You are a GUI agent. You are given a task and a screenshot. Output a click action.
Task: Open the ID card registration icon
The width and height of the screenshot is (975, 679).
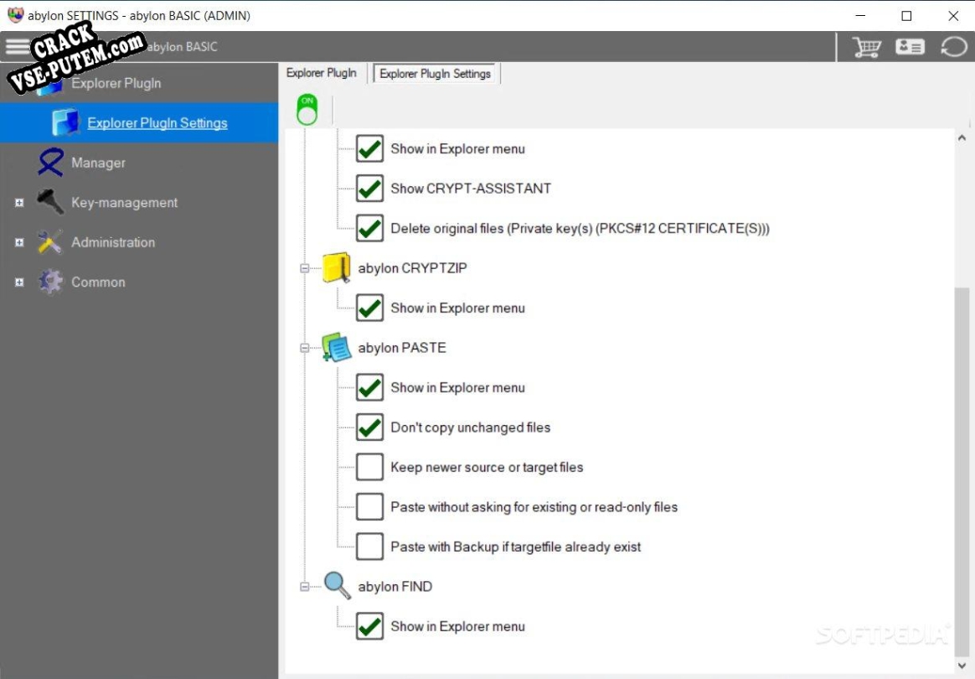click(x=910, y=47)
